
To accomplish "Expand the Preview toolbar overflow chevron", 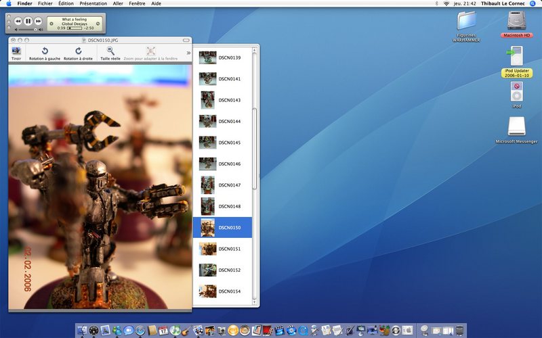I will click(x=188, y=53).
